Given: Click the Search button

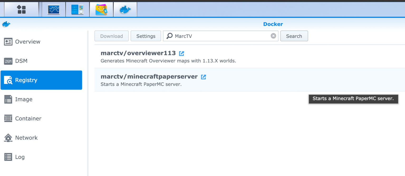Looking at the screenshot, I should [x=294, y=36].
